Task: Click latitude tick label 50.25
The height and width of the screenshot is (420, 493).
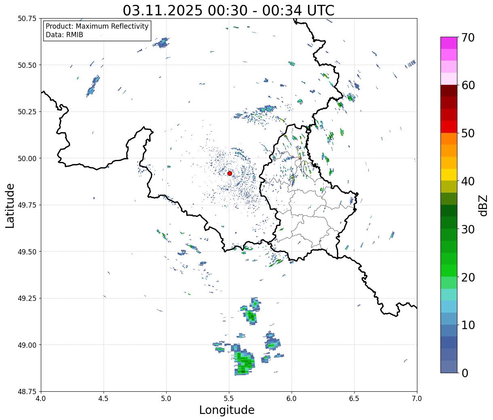Action: (x=27, y=112)
